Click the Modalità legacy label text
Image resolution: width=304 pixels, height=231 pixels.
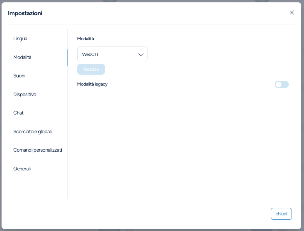pyautogui.click(x=92, y=84)
